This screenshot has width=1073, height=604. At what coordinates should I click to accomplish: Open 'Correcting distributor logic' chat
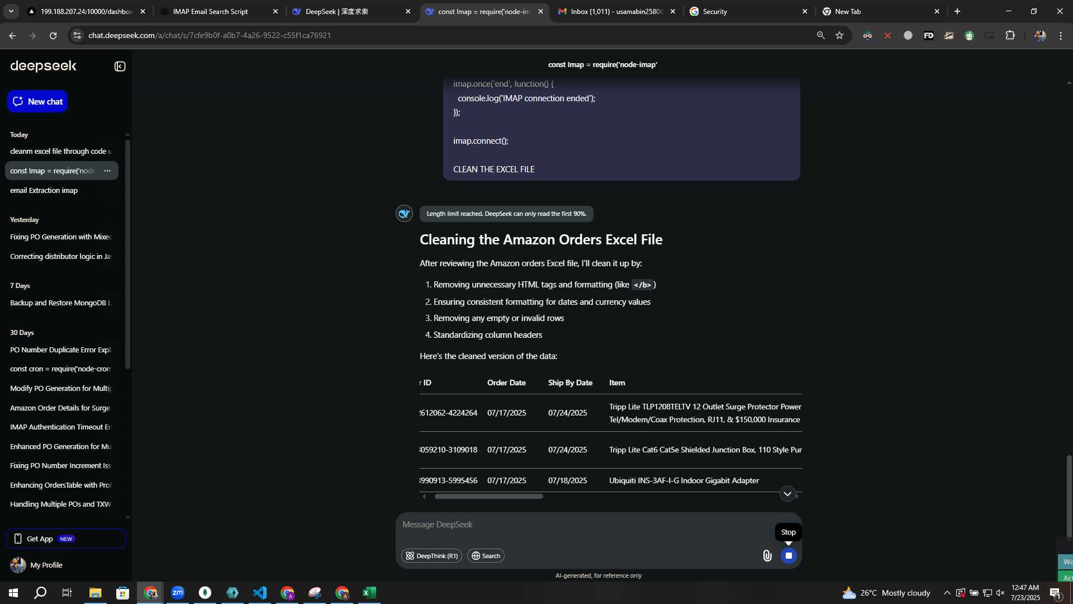pyautogui.click(x=61, y=256)
